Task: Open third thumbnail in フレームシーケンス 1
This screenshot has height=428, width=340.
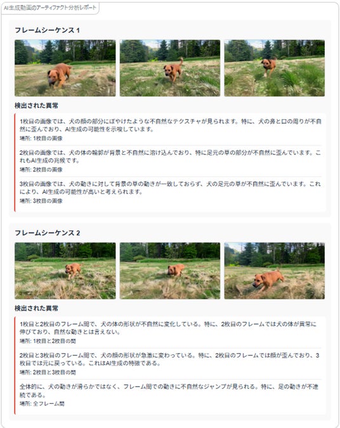Action: tap(275, 68)
